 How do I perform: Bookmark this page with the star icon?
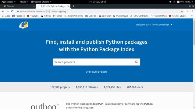(x=182, y=12)
